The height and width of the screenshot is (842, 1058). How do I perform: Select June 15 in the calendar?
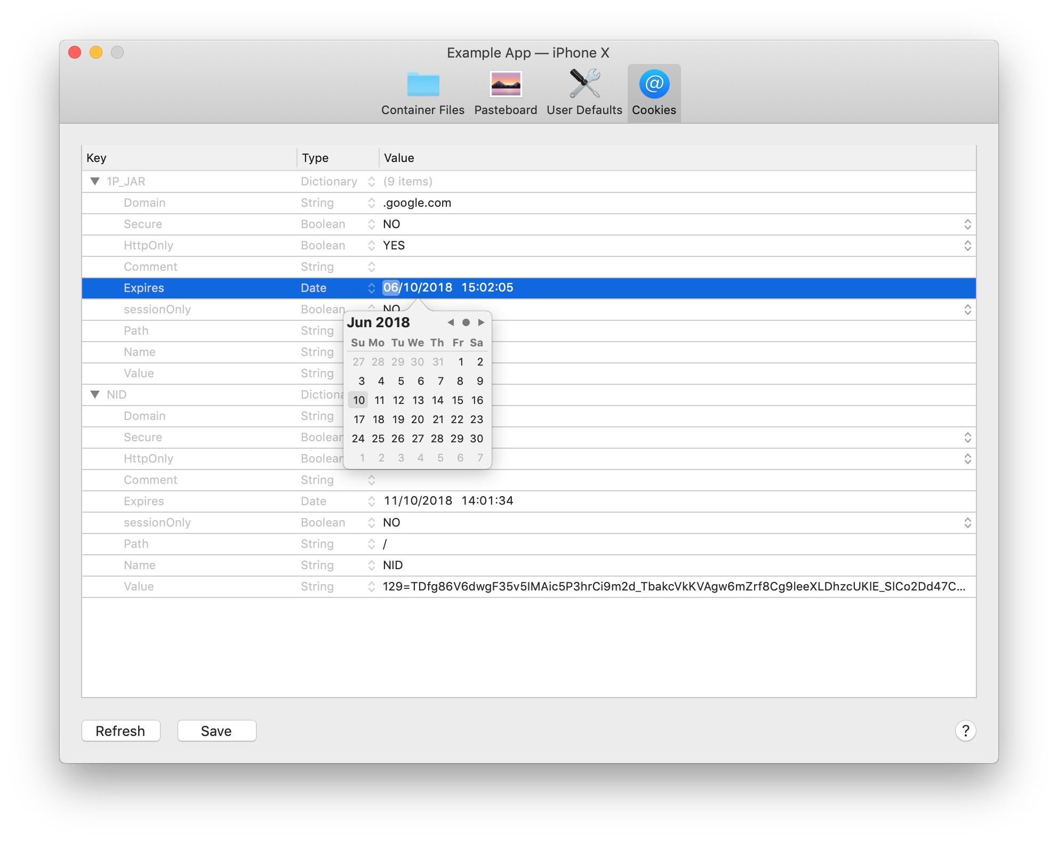pyautogui.click(x=458, y=400)
